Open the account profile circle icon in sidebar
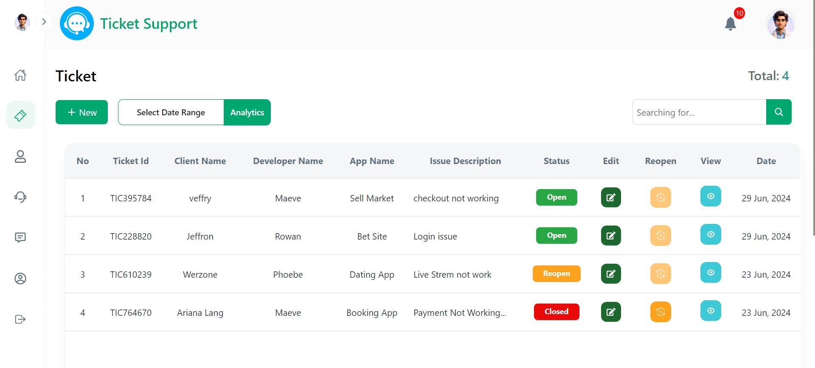815x368 pixels. tap(20, 279)
